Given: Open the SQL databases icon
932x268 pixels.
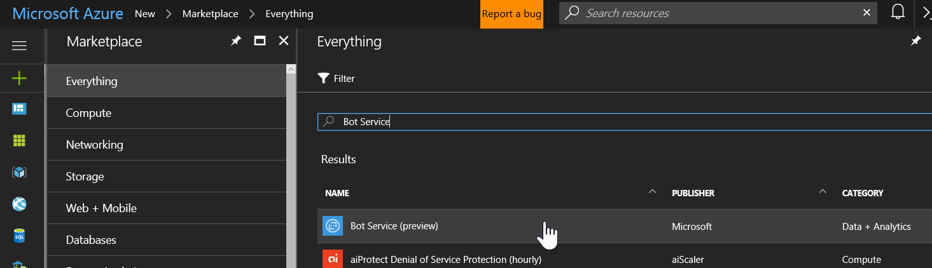Looking at the screenshot, I should point(19,236).
